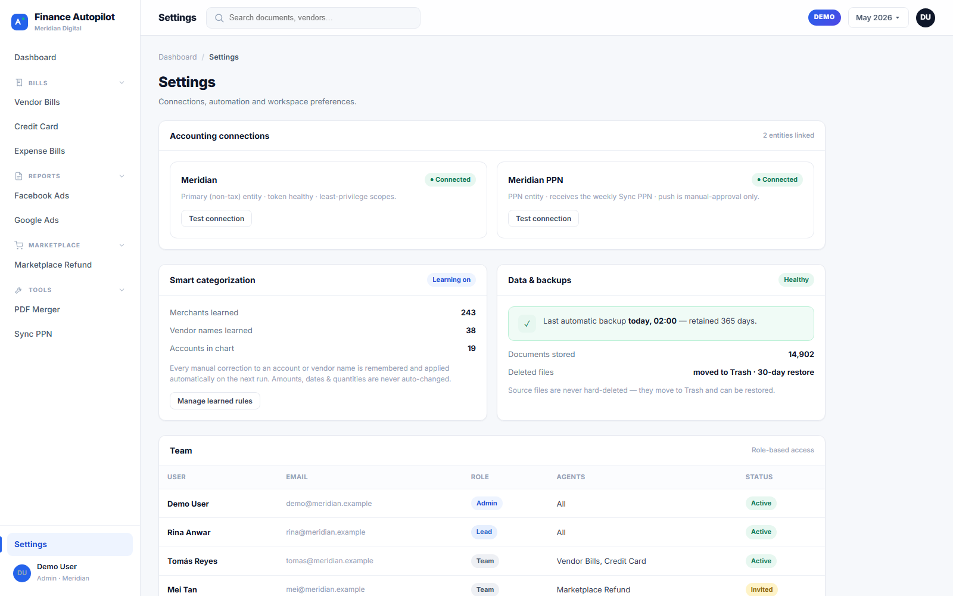The height and width of the screenshot is (596, 953).
Task: Open Google Ads report
Action: [70, 220]
